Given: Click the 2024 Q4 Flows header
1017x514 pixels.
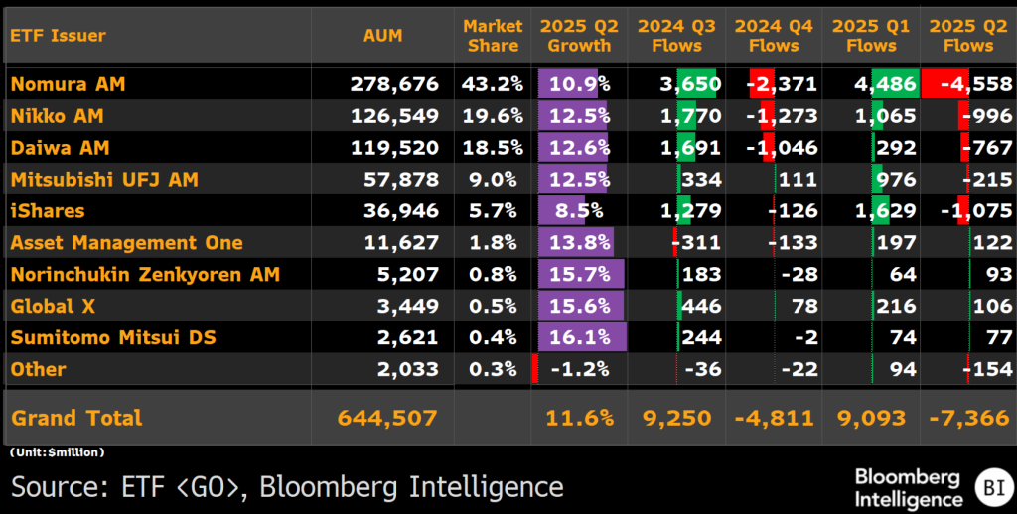Looking at the screenshot, I should (774, 36).
